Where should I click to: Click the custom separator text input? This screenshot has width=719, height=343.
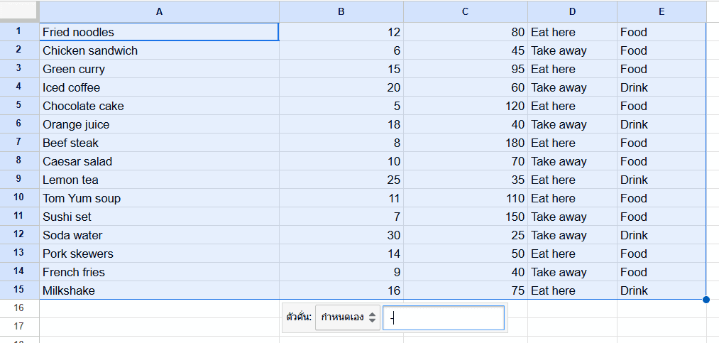tap(444, 317)
